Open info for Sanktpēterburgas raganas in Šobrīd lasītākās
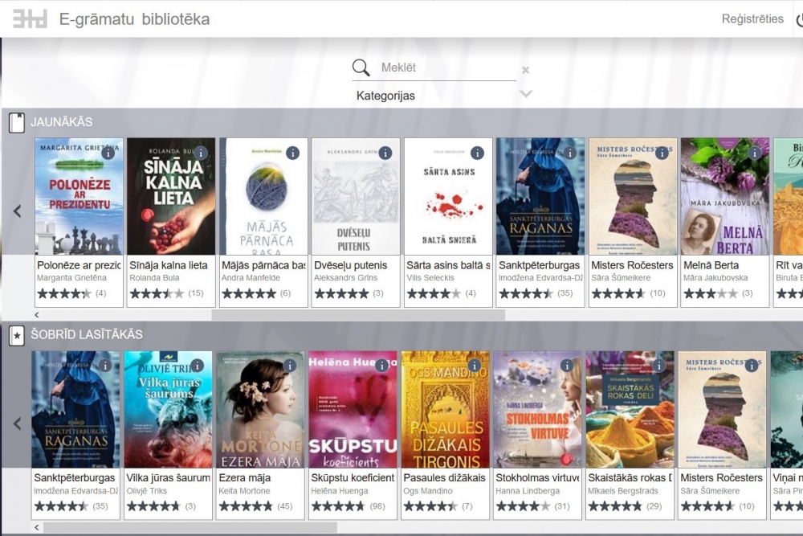 coord(105,366)
